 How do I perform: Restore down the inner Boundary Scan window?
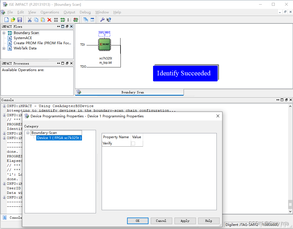(x=285, y=12)
